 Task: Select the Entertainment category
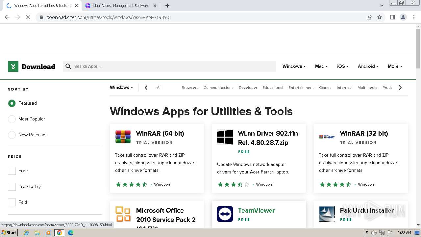pos(301,88)
